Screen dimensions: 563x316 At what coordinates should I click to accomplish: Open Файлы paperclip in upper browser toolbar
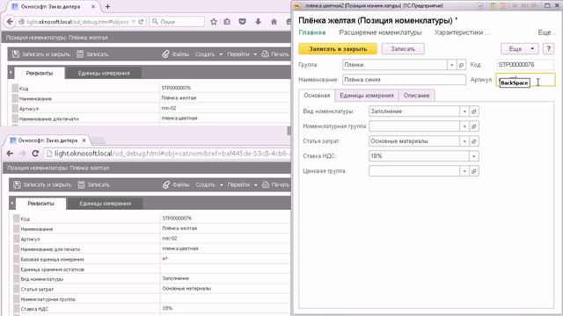[x=176, y=54]
